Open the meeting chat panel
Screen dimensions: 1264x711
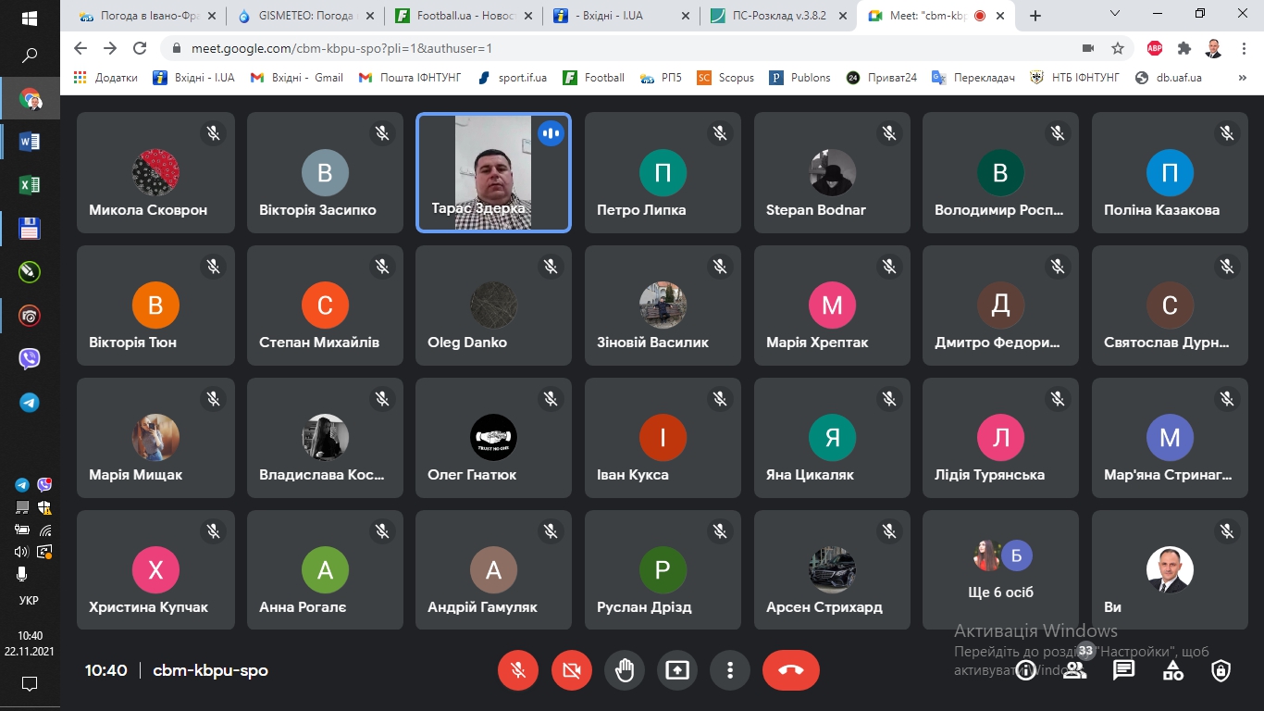click(1123, 669)
